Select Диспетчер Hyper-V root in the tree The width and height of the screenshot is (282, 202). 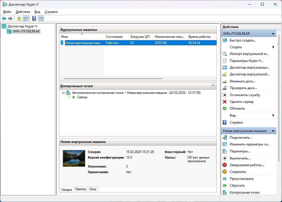click(22, 26)
